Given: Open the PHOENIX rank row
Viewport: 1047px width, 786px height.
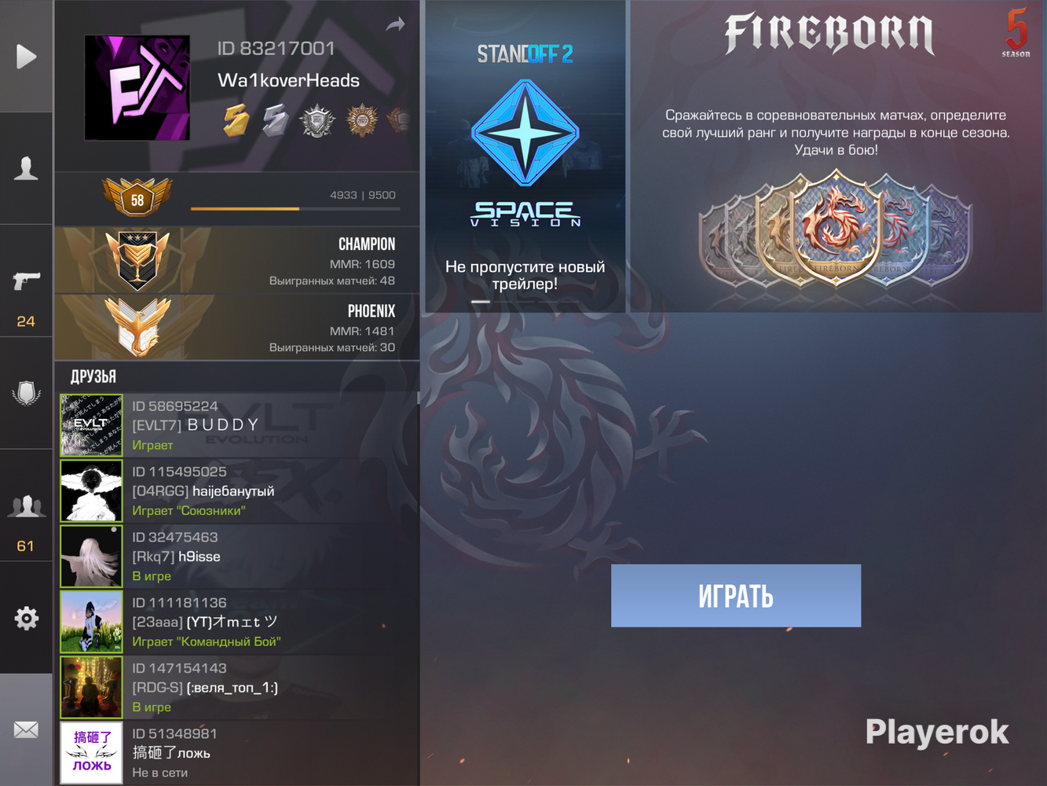Looking at the screenshot, I should 236,328.
